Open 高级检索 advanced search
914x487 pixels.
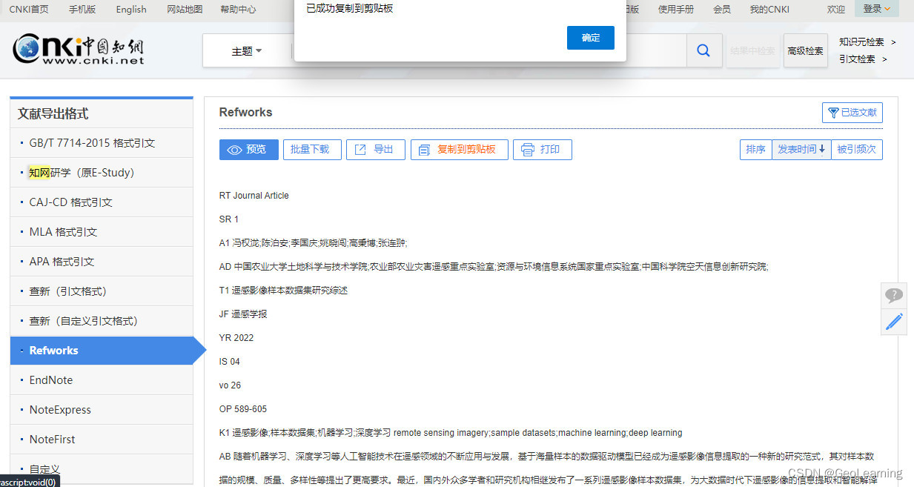tap(806, 50)
